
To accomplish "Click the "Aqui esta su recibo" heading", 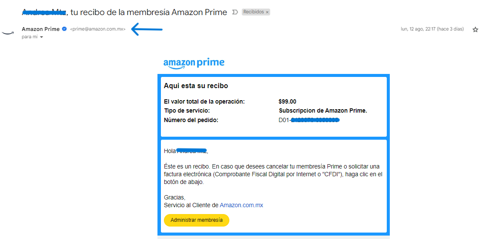I will point(196,86).
